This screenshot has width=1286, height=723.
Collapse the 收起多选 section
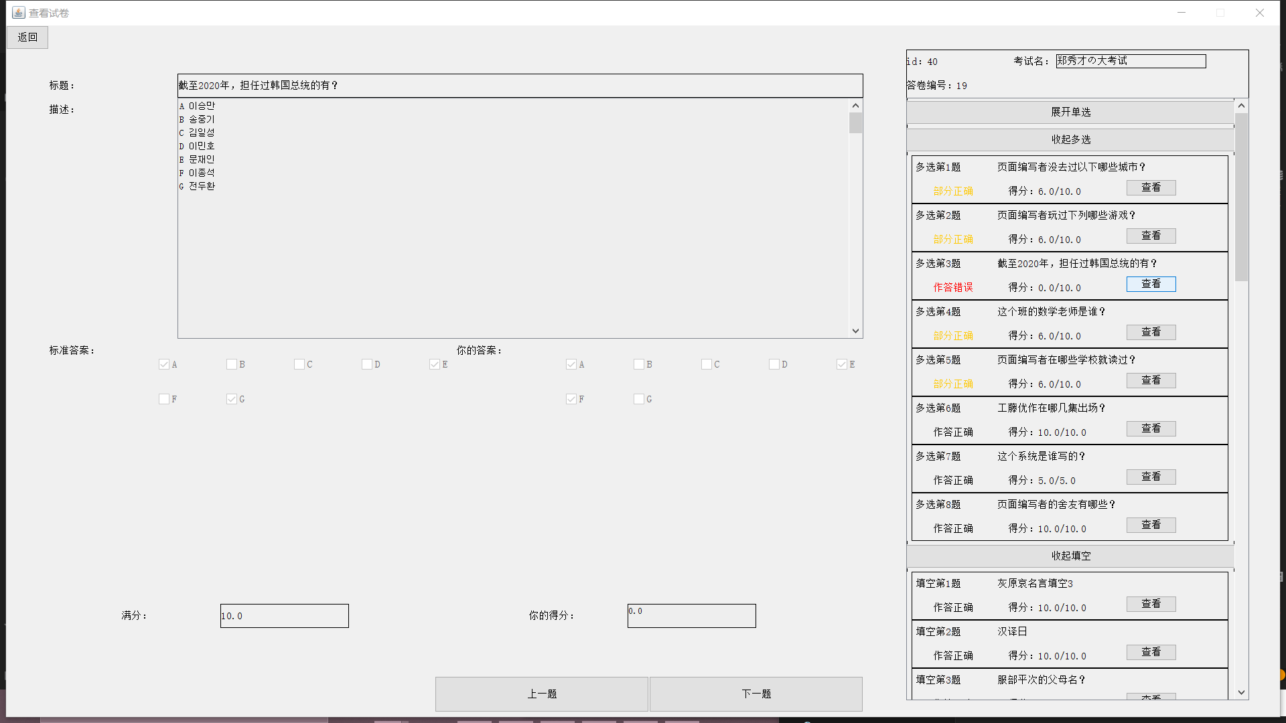click(1070, 140)
